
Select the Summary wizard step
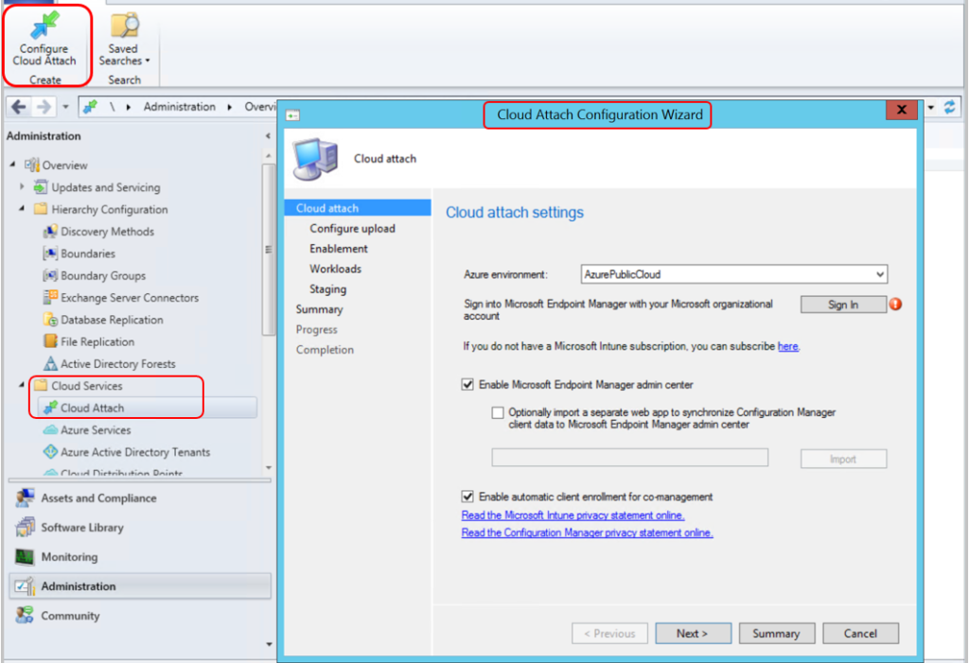coord(320,309)
